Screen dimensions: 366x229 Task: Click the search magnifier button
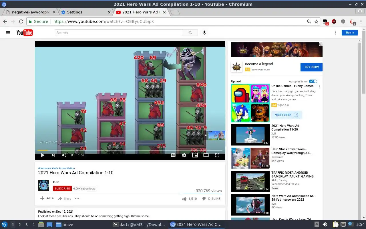click(x=190, y=33)
